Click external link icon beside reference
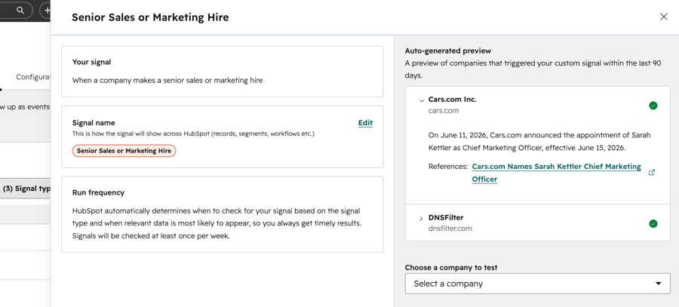The image size is (679, 307). tap(651, 172)
